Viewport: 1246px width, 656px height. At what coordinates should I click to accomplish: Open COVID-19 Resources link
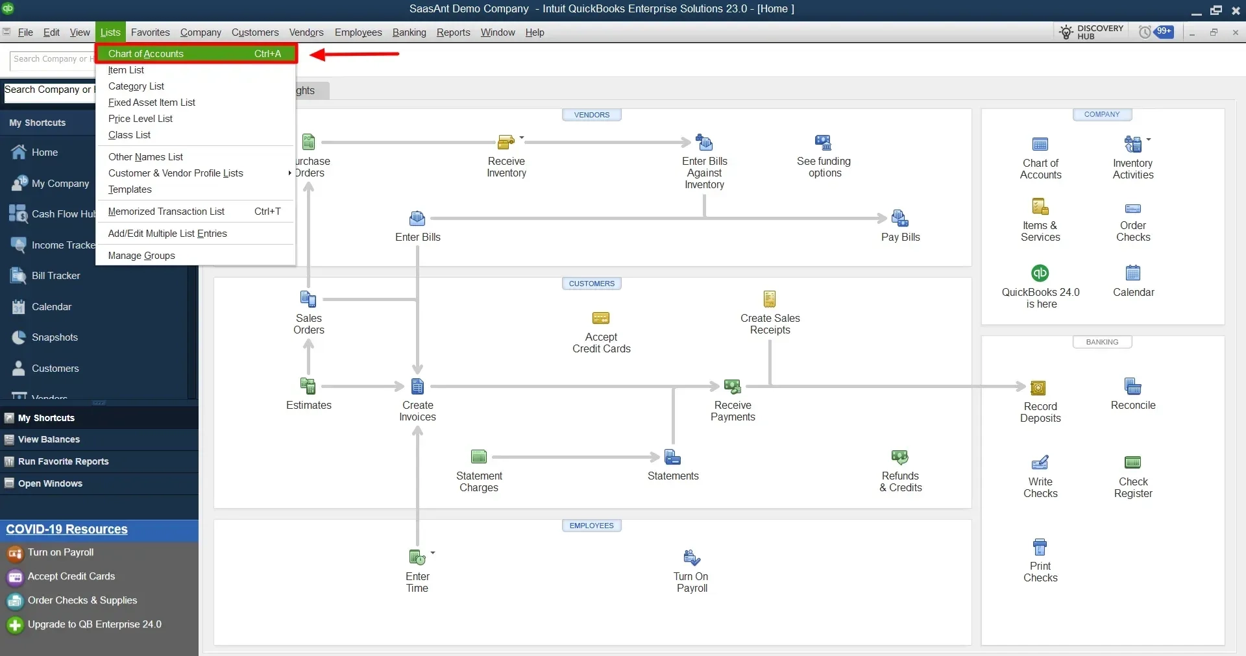point(67,529)
